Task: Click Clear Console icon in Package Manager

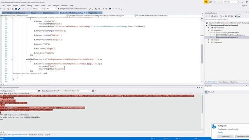Action: click(x=93, y=91)
